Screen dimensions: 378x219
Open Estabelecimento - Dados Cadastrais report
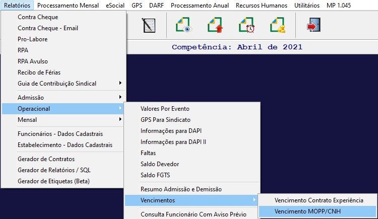point(64,145)
